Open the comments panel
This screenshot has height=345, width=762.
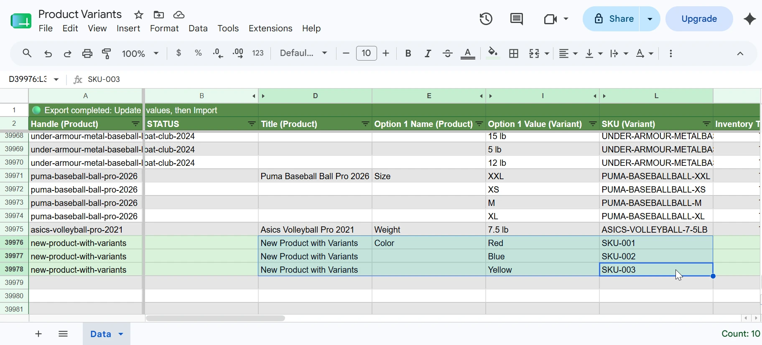coord(517,19)
